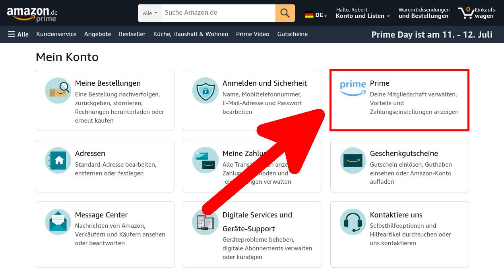Click the Prime Day ist am 11. - 12. Juli banner
The width and height of the screenshot is (504, 273).
point(432,35)
